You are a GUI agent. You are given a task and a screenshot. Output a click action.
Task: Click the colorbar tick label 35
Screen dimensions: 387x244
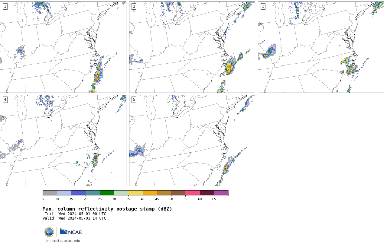coord(128,199)
